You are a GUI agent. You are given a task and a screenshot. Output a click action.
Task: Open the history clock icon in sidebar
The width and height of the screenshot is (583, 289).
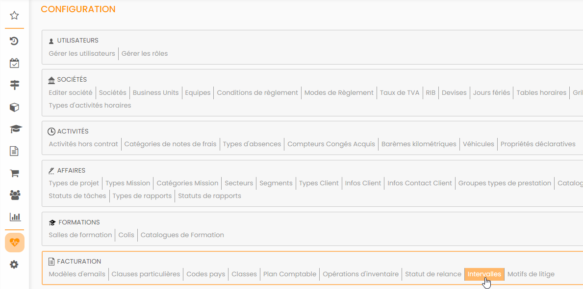(x=15, y=41)
